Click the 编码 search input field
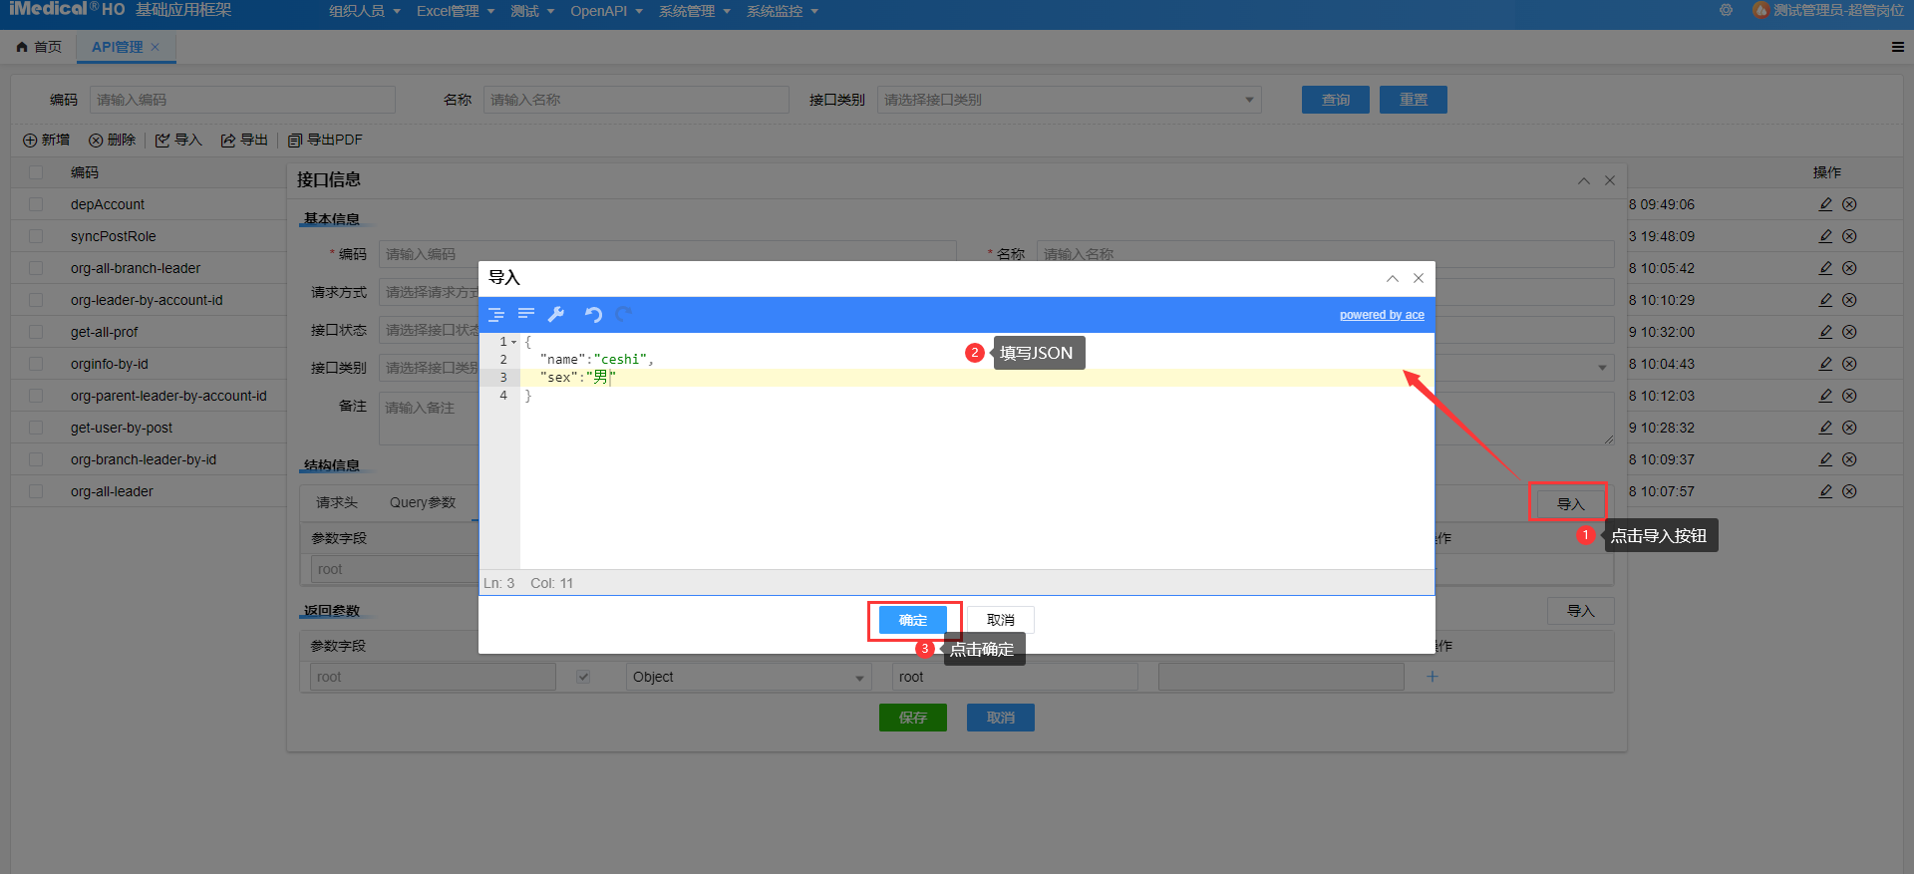The width and height of the screenshot is (1914, 874). point(242,100)
